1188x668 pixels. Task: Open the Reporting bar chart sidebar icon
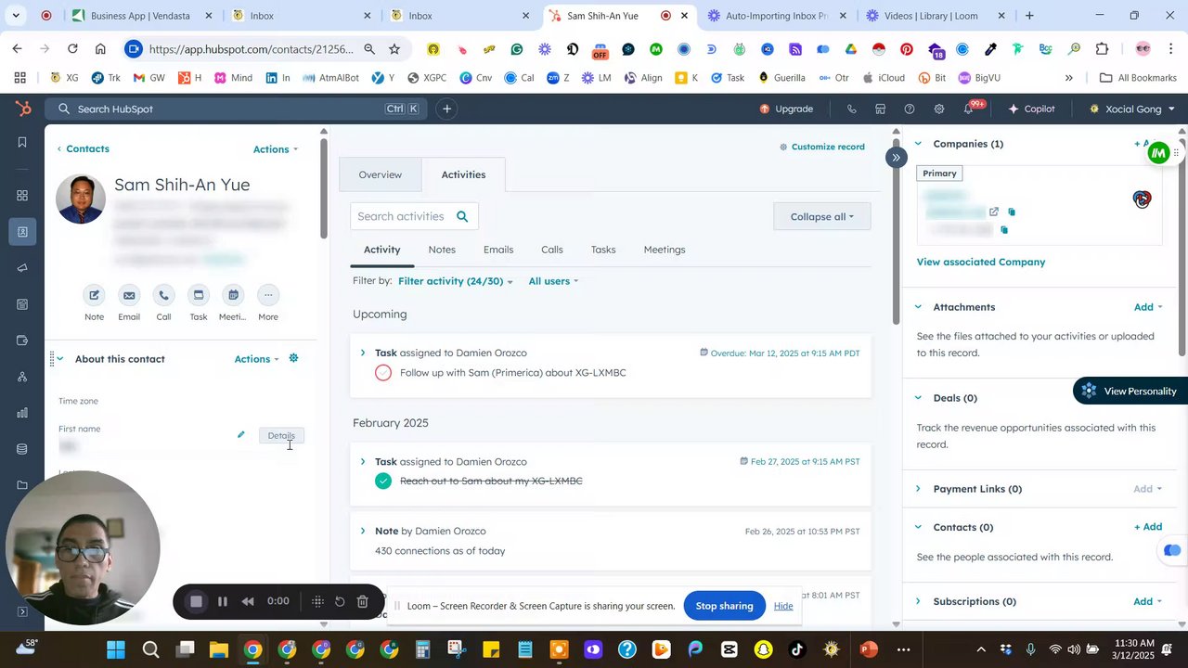(22, 413)
